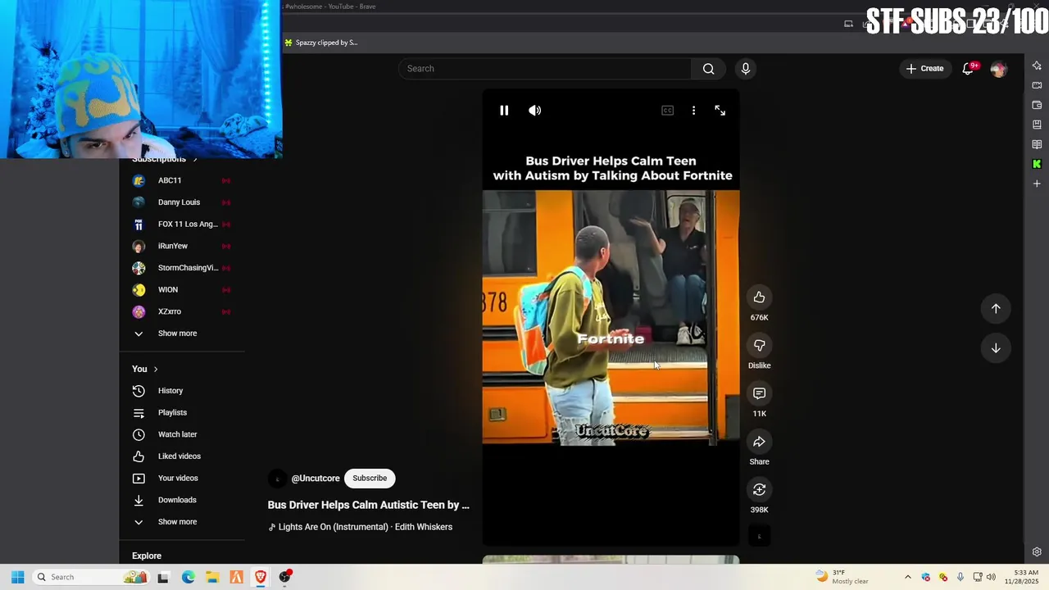
Task: Mute the Shorts video volume
Action: click(x=535, y=111)
